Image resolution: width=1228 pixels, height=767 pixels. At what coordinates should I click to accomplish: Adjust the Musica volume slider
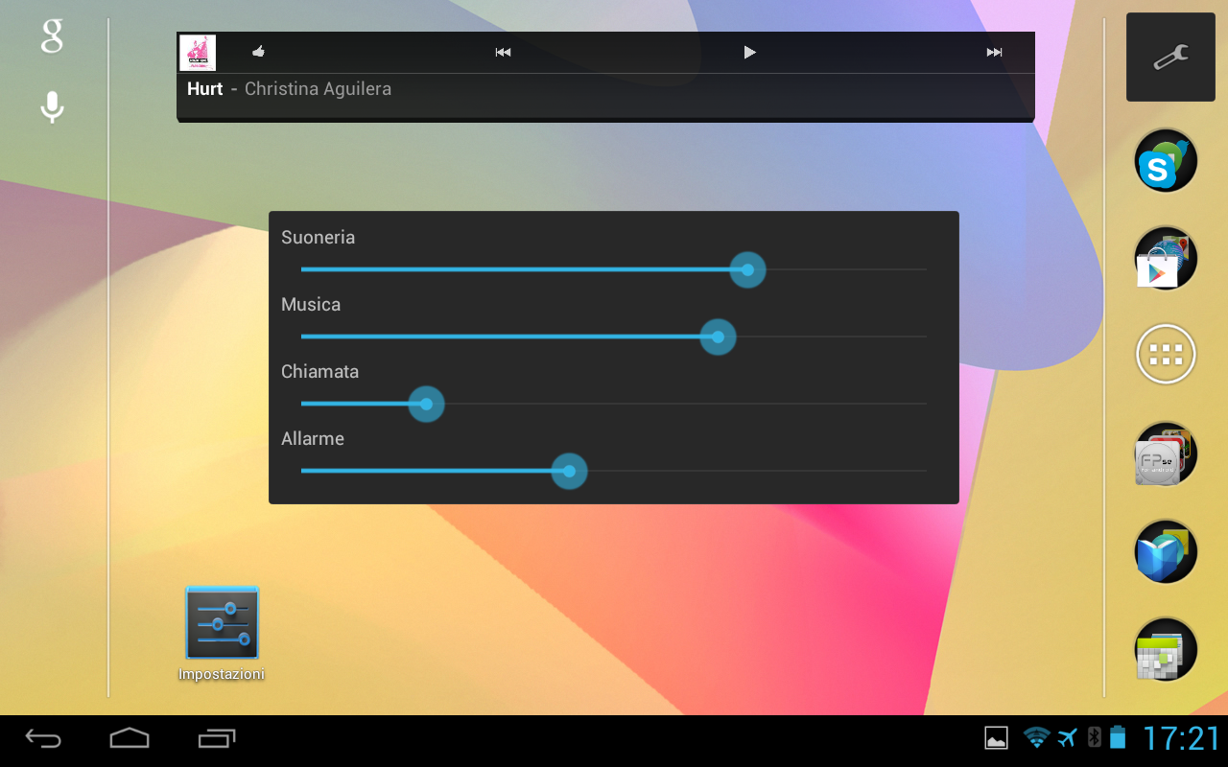tap(614, 337)
